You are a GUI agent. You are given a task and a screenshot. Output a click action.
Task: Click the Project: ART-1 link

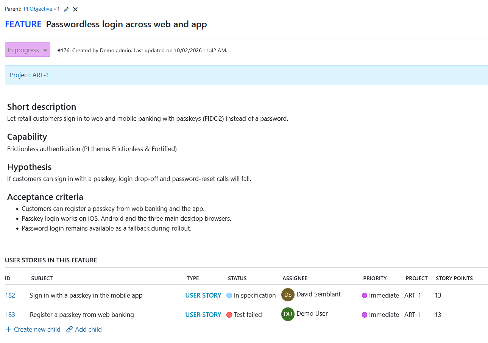click(x=30, y=75)
